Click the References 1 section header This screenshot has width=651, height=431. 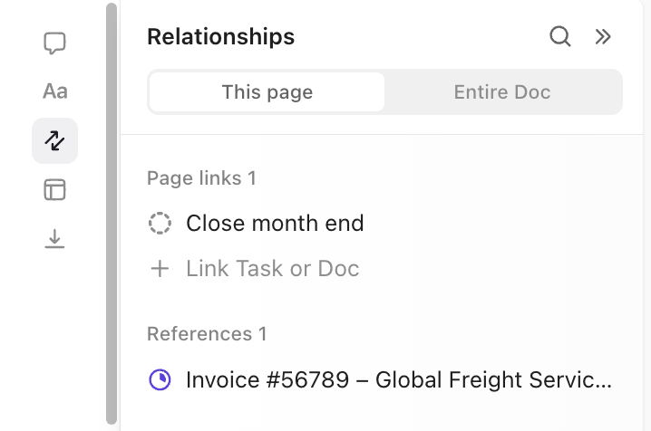coord(207,334)
